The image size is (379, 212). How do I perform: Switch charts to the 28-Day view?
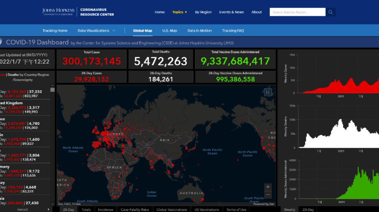click(x=308, y=210)
